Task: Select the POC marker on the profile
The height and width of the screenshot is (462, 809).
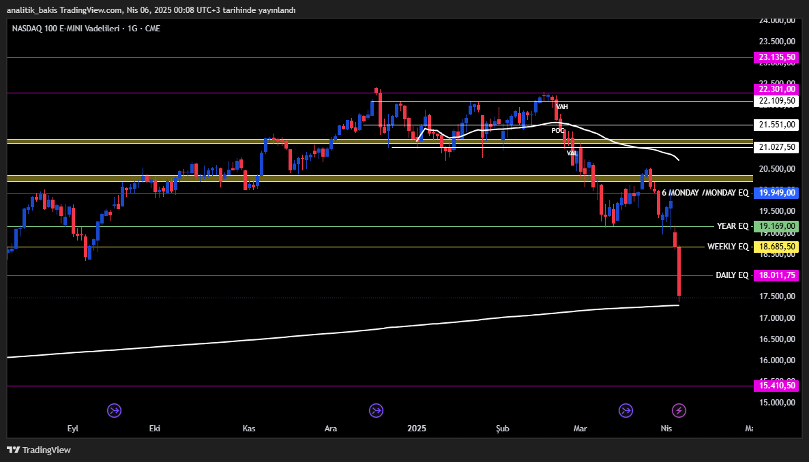Action: click(x=557, y=131)
